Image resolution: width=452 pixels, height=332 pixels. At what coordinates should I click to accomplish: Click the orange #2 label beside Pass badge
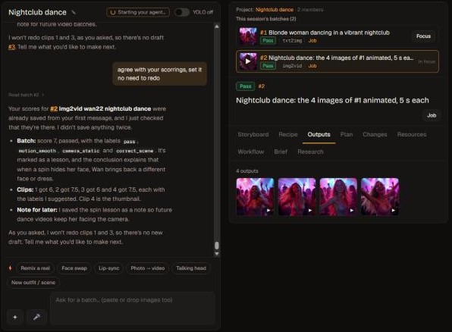[262, 86]
